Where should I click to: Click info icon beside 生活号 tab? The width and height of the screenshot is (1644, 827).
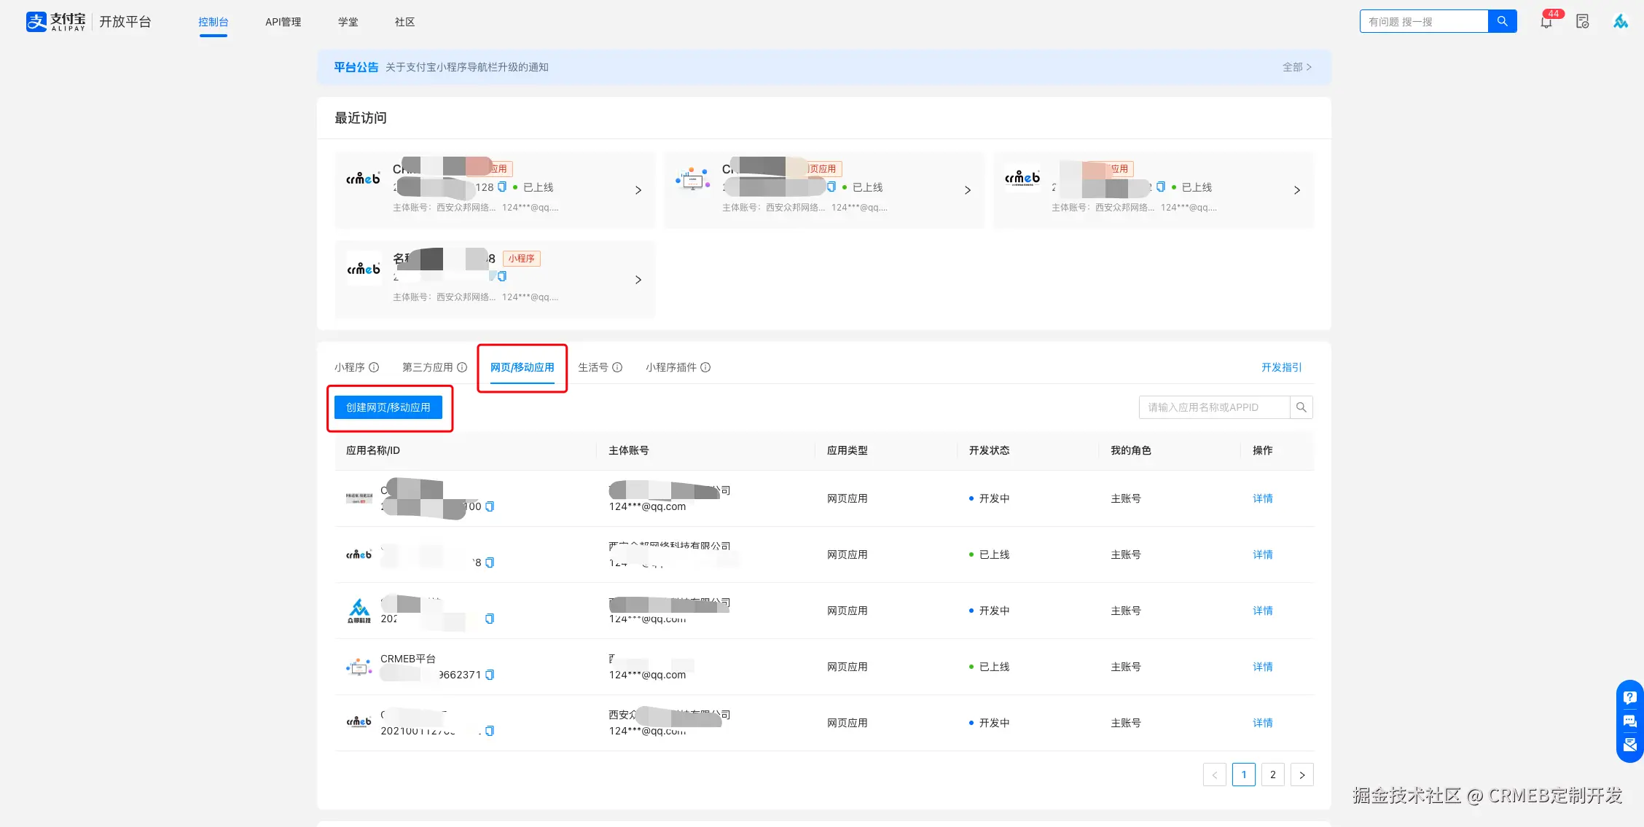tap(617, 367)
